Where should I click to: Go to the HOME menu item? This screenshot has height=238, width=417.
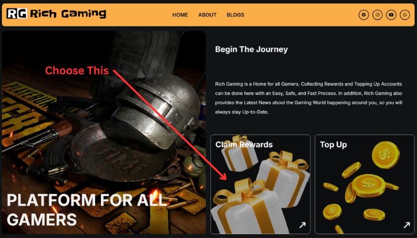pyautogui.click(x=180, y=15)
